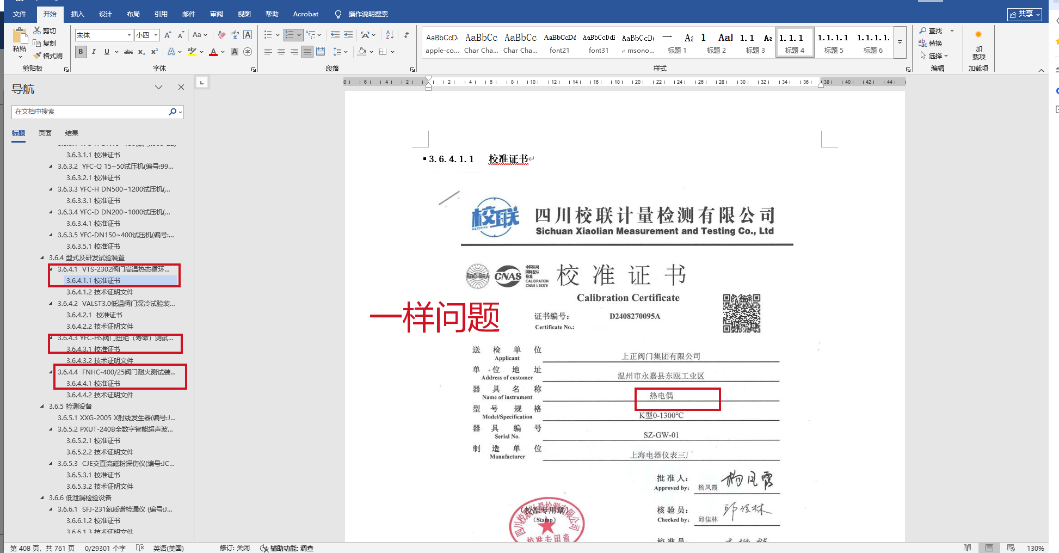Switch to the 插入 (Insert) ribbon tab
1059x553 pixels.
pos(78,14)
